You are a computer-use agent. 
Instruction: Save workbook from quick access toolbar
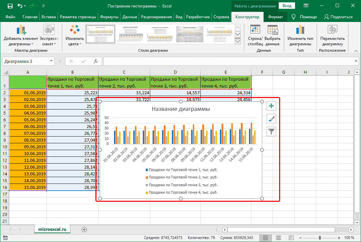pyautogui.click(x=10, y=6)
